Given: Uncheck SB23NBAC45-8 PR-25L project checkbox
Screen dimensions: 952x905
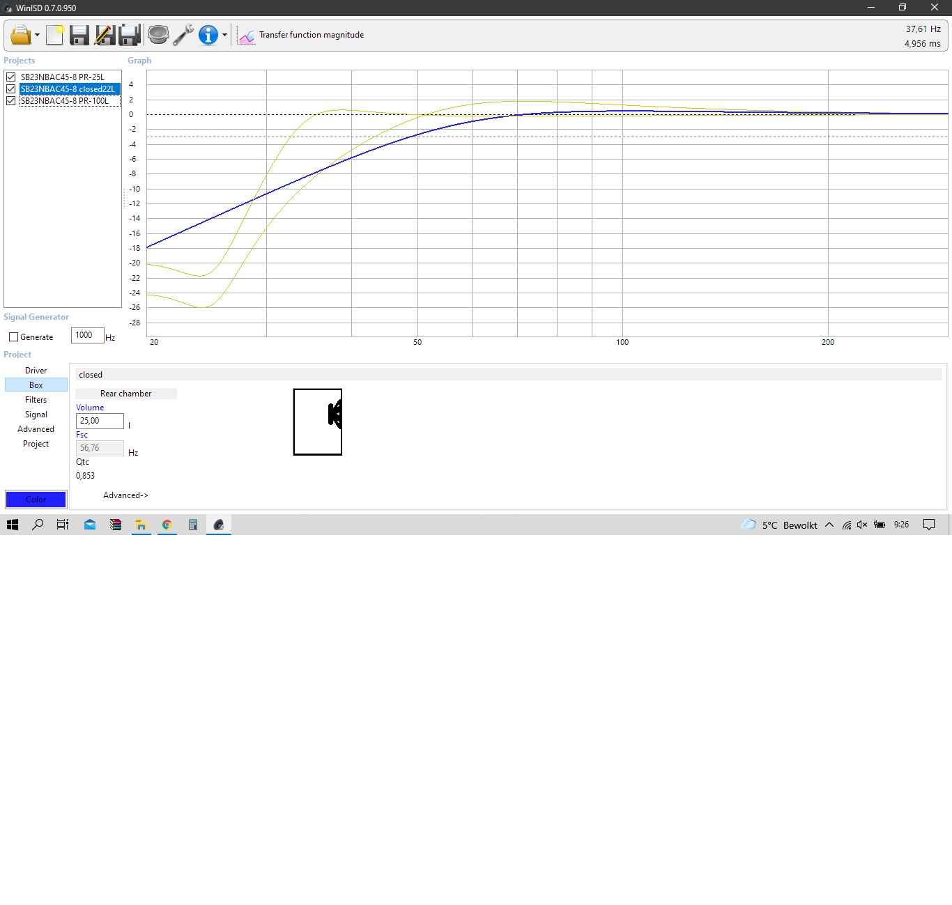Looking at the screenshot, I should click(x=11, y=77).
